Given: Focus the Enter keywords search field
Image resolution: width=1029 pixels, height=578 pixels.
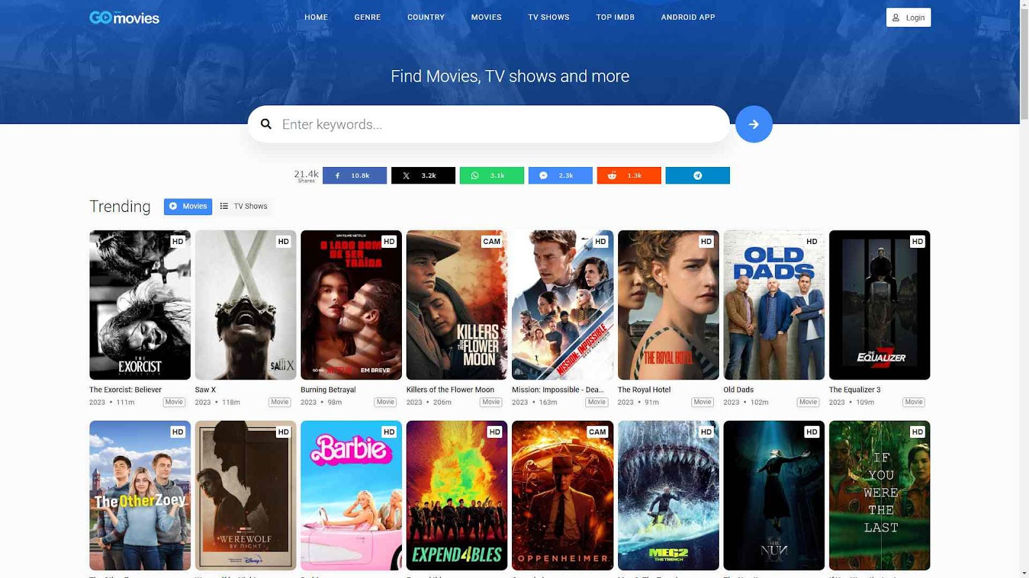Looking at the screenshot, I should point(489,124).
